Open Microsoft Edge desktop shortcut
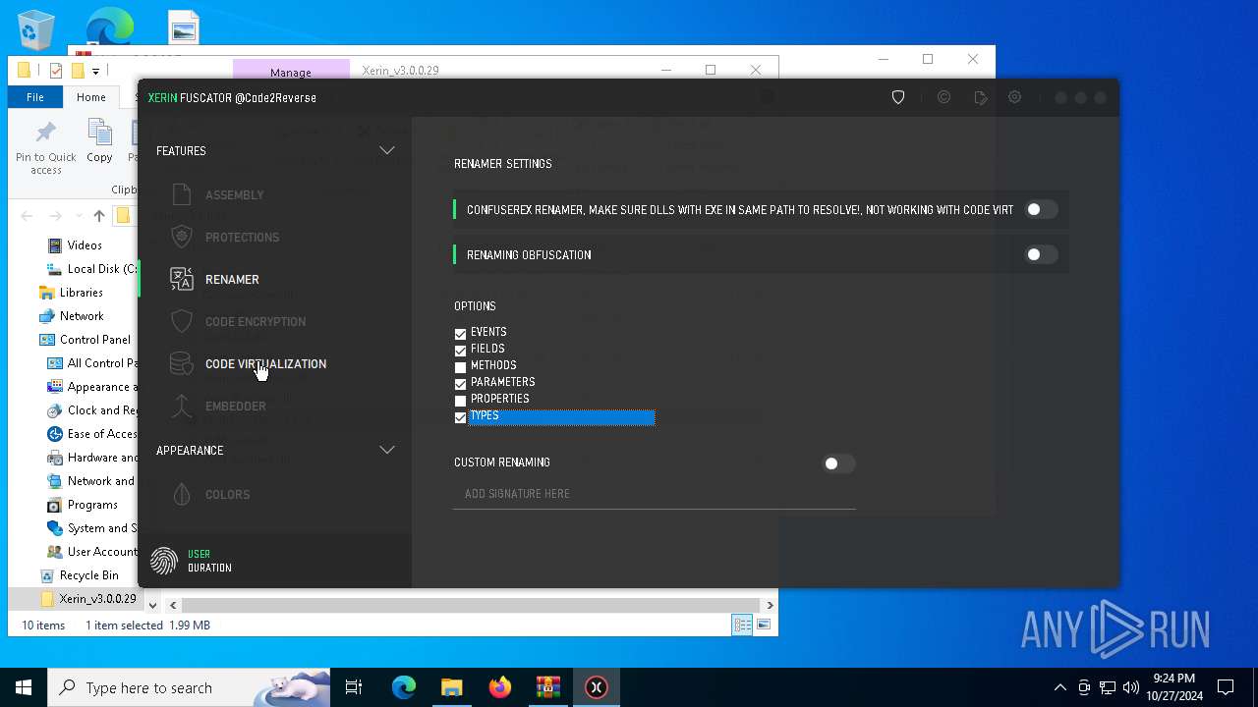The height and width of the screenshot is (707, 1258). (x=110, y=27)
